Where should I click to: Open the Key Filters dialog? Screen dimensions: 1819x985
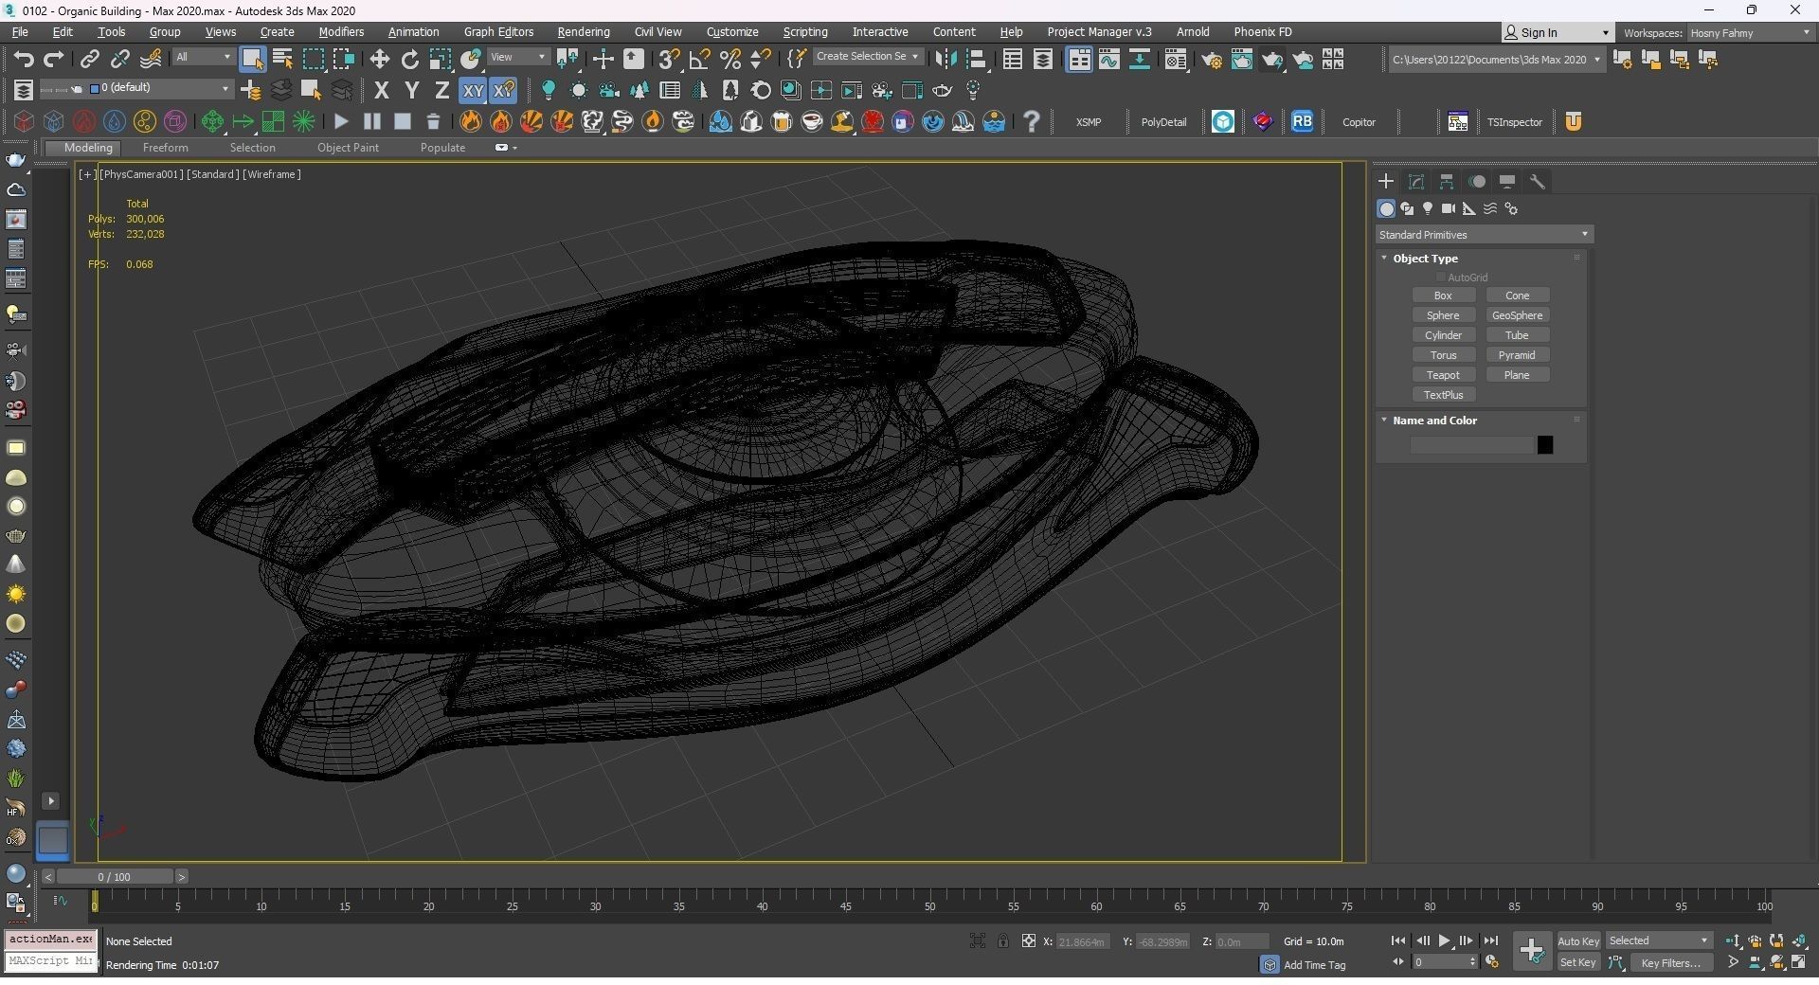1670,962
